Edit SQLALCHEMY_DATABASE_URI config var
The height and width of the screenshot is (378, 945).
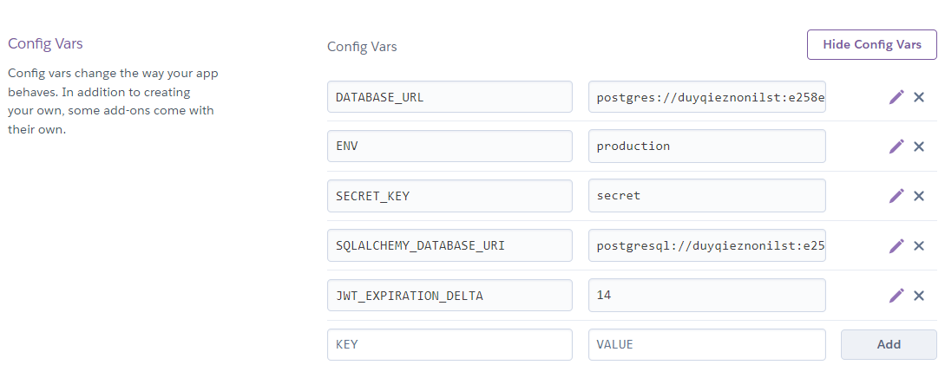896,246
